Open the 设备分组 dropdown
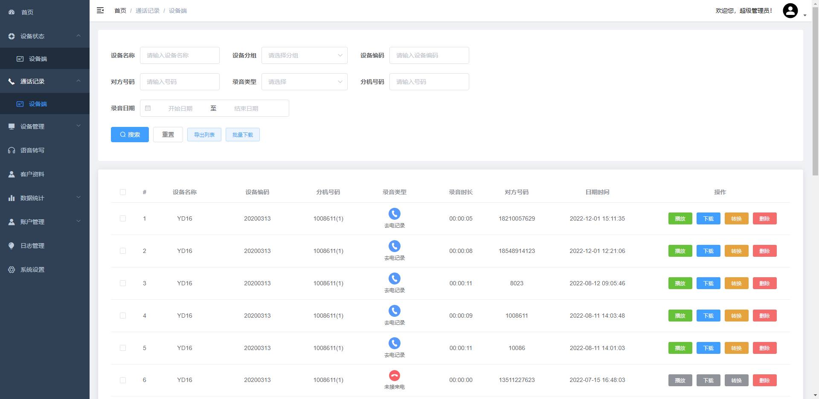The height and width of the screenshot is (399, 819). tap(304, 55)
